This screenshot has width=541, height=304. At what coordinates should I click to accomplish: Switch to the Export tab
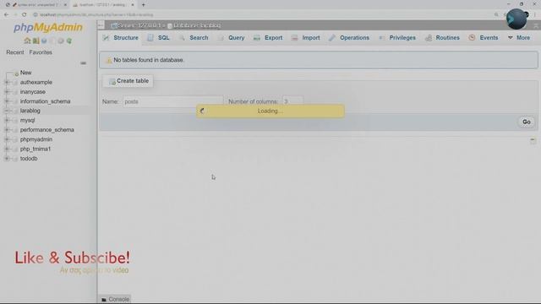point(268,37)
